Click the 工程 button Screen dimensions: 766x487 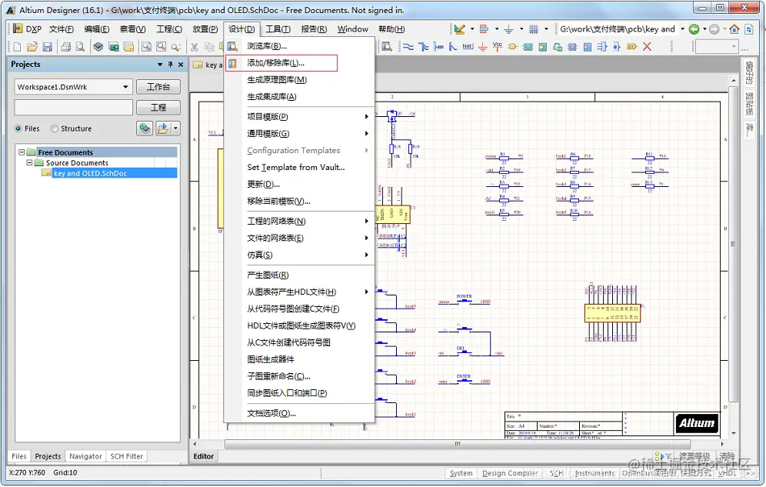click(158, 107)
